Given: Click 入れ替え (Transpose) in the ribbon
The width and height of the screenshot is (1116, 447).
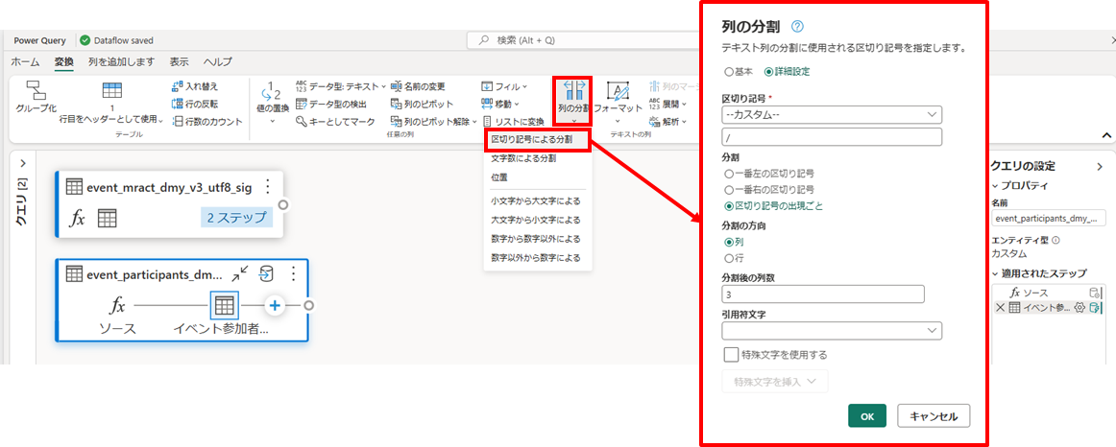Looking at the screenshot, I should point(195,86).
